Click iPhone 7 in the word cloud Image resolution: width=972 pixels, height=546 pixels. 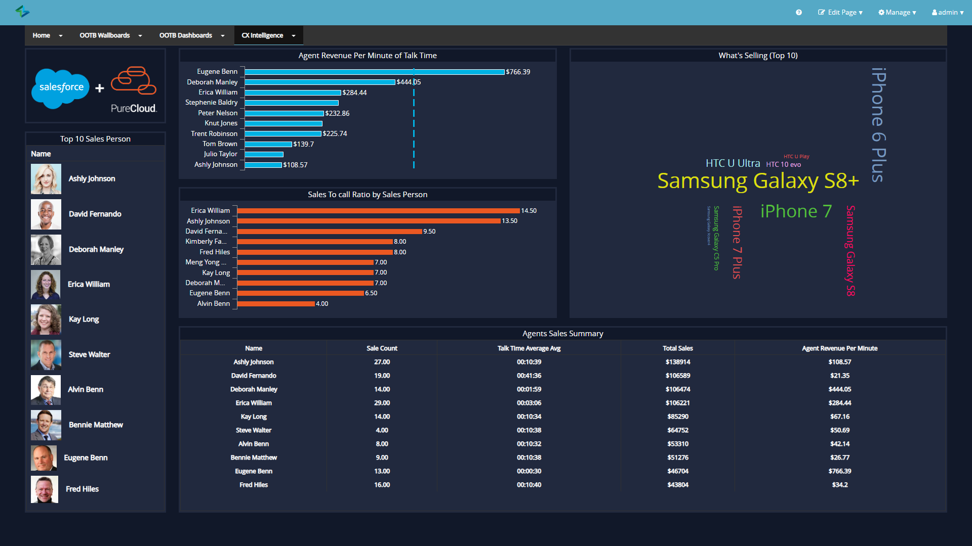pyautogui.click(x=796, y=211)
